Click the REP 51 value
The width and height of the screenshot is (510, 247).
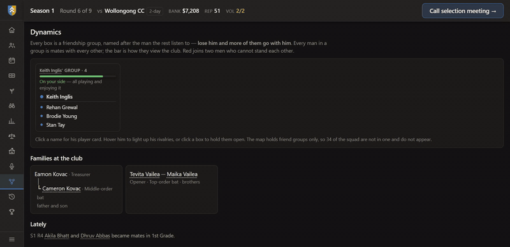[217, 11]
